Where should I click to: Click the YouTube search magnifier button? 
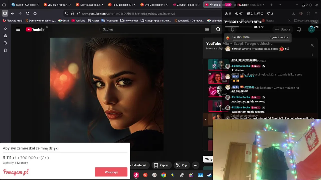tap(218, 29)
